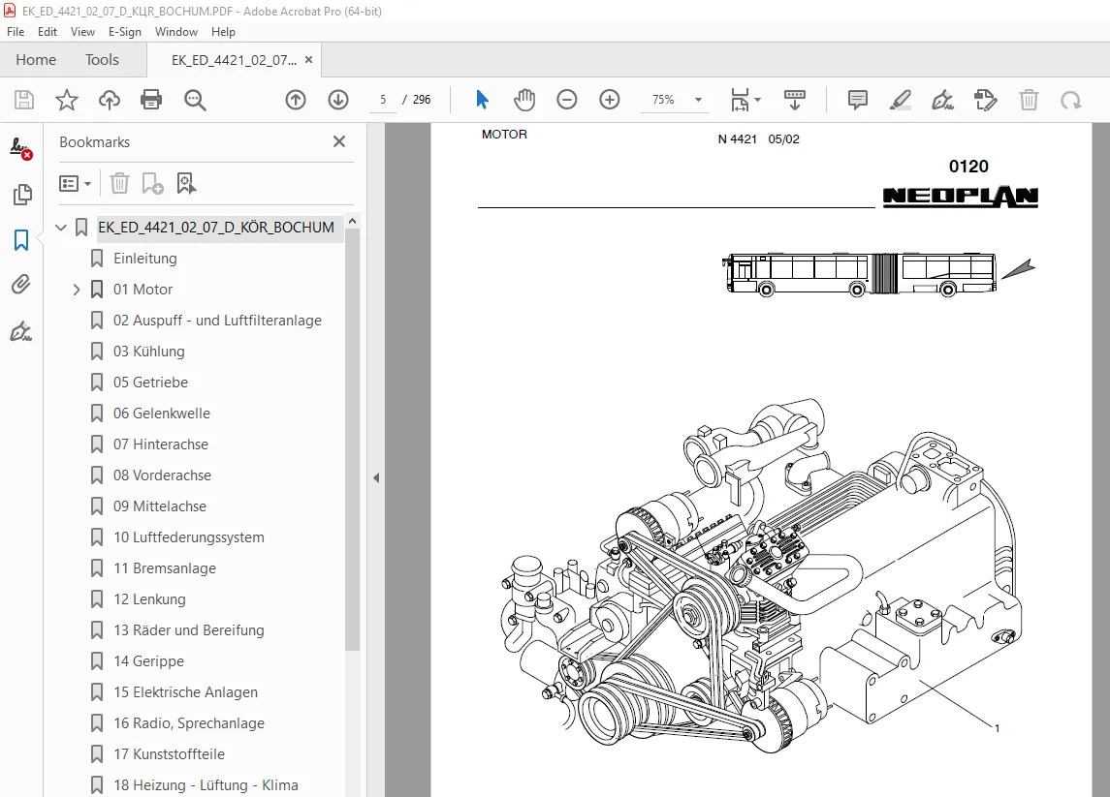Collapse navigation pane with side arrow
This screenshot has width=1110, height=797.
click(376, 478)
